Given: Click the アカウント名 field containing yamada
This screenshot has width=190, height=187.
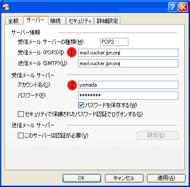Looking at the screenshot, I should [128, 85].
